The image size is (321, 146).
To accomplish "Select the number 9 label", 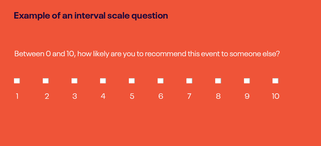I will click(247, 96).
